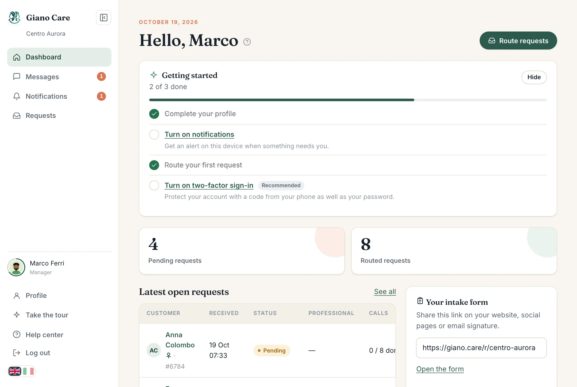Hide the Getting started card
The width and height of the screenshot is (577, 387).
534,77
